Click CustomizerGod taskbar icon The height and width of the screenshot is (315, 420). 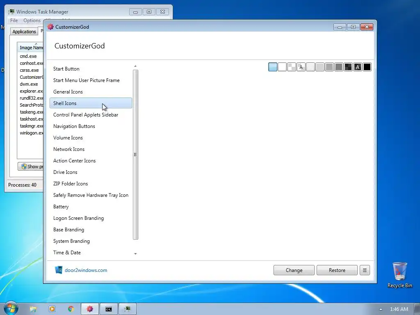(x=90, y=309)
